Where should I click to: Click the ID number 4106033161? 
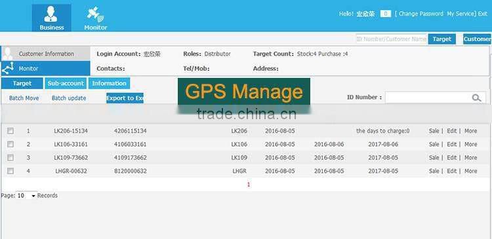(x=131, y=145)
